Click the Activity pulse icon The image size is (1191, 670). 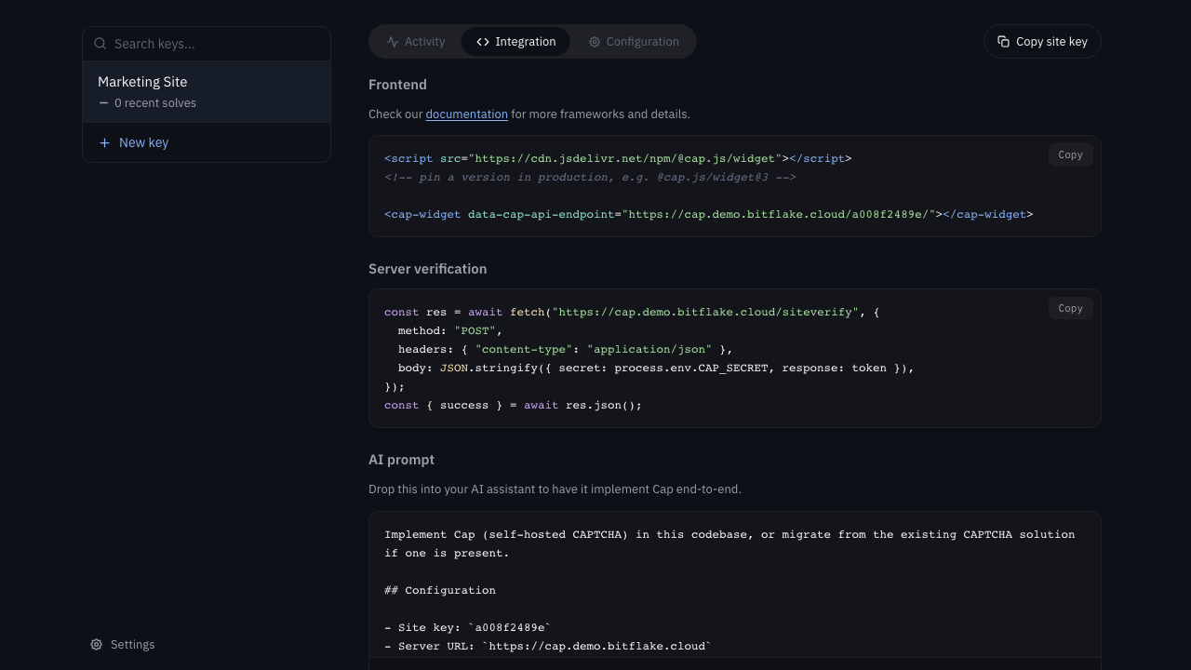click(x=393, y=42)
